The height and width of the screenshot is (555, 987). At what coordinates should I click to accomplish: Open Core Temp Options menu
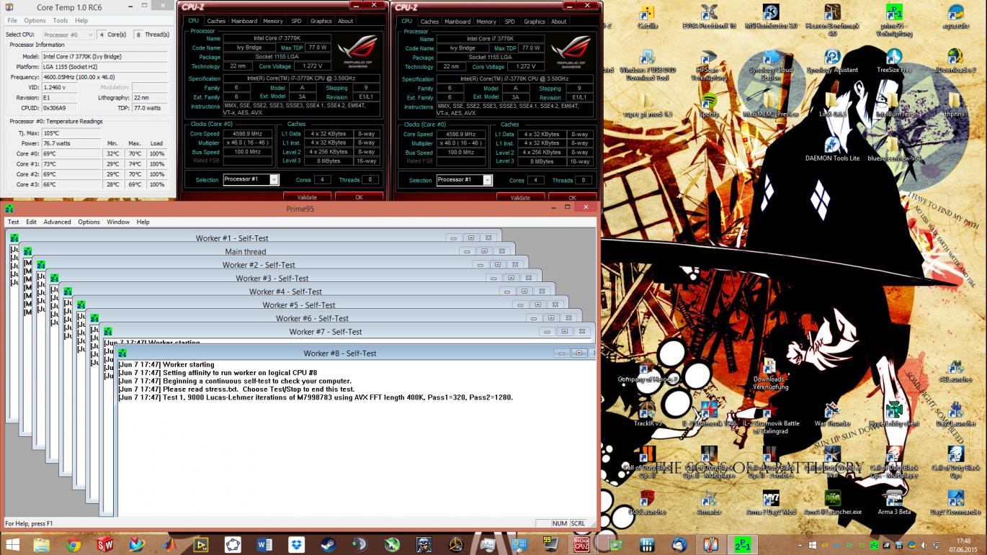[35, 20]
